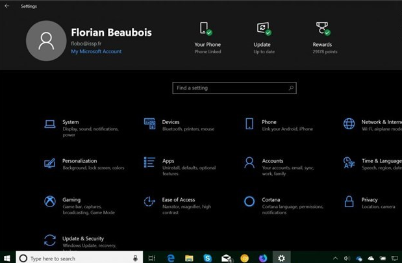Open File Explorer from the taskbar
Screen dimensions: 402x263
pyautogui.click(x=189, y=258)
